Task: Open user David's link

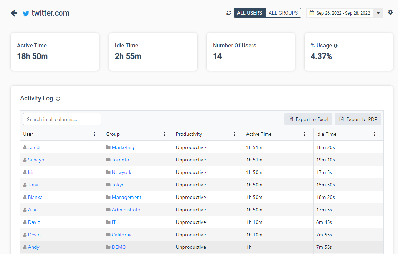Action: (34, 222)
